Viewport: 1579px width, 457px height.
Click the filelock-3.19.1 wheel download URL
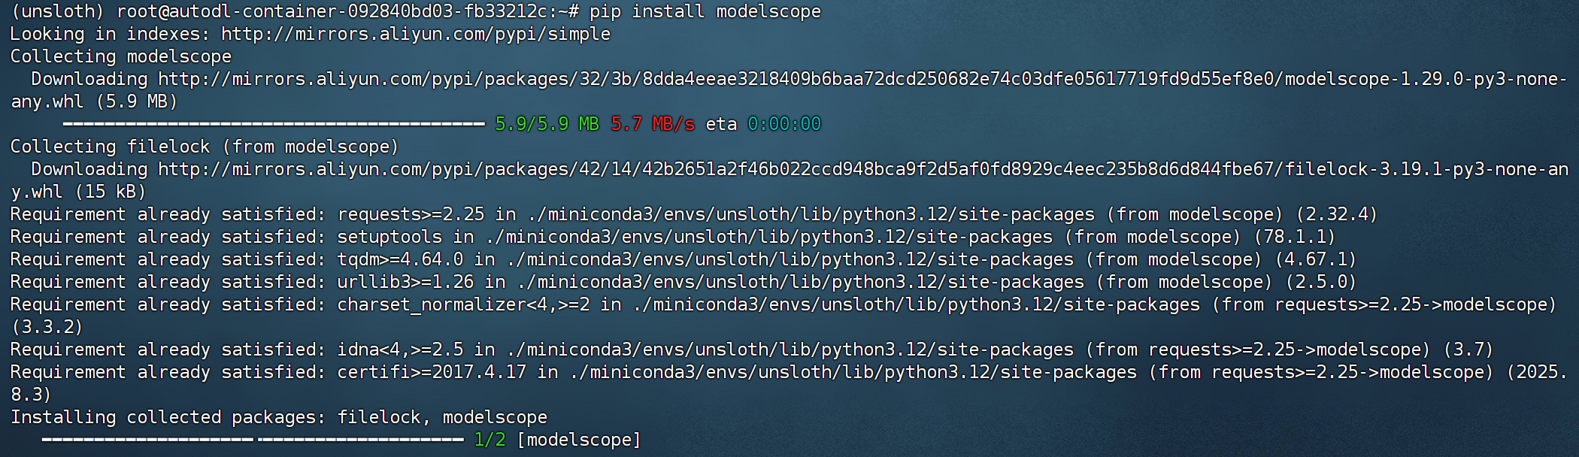click(863, 170)
